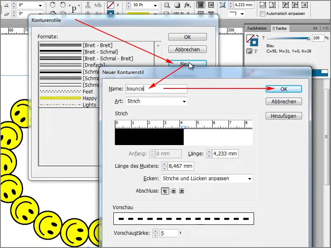Open the Vorschaustärke arrow flyout
Image resolution: width=331 pixels, height=248 pixels.
click(x=180, y=233)
